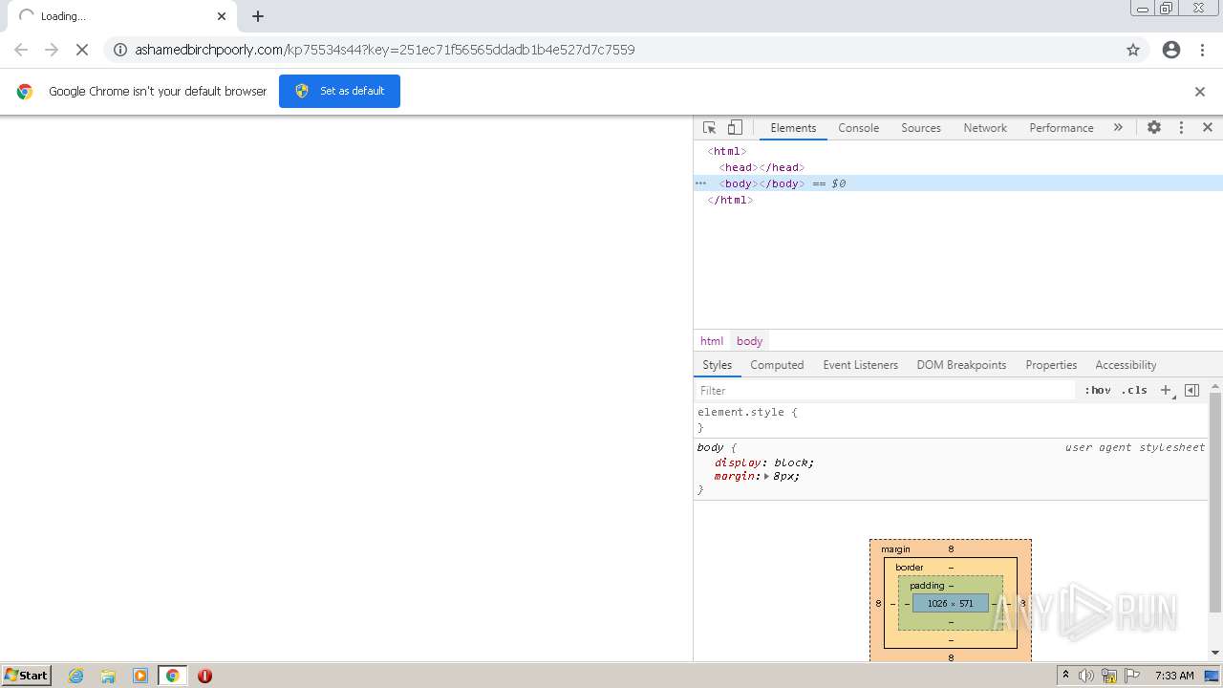Activate the inspect element picker icon
Screen dimensions: 1223x688
[709, 127]
